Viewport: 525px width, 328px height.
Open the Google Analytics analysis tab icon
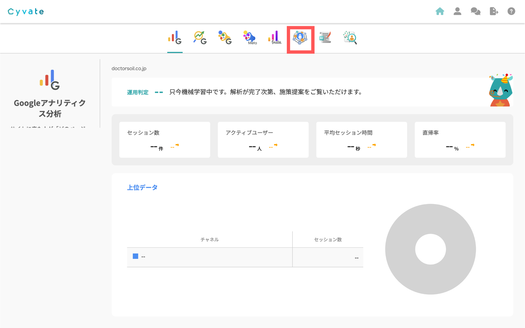tap(175, 38)
